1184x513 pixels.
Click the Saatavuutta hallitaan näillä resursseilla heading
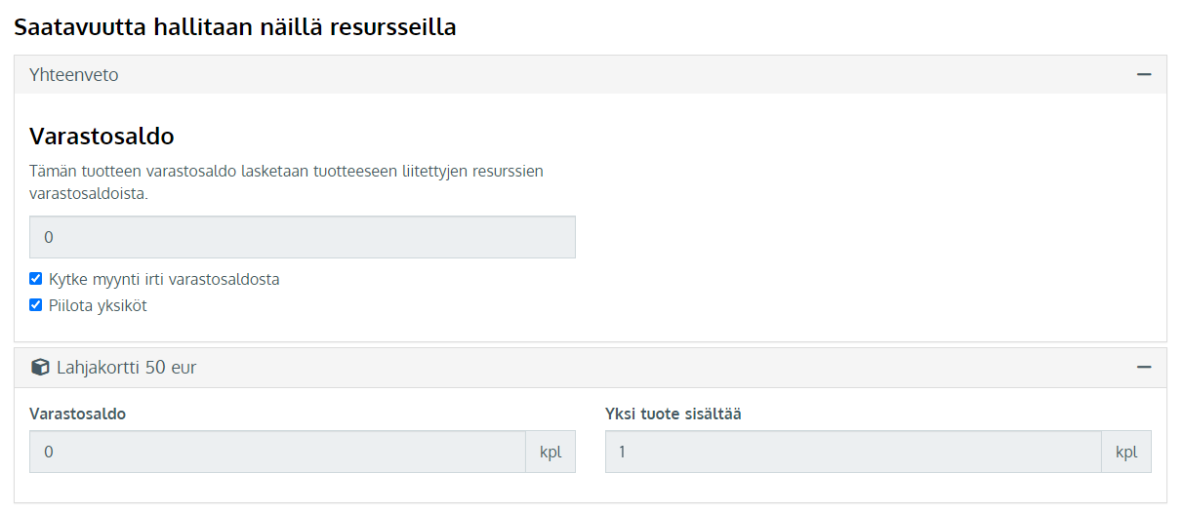point(235,26)
